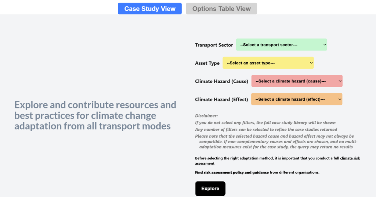Open Find risk assessment policy and guidance link
Viewport: 376px width, 197px height.
[232, 172]
